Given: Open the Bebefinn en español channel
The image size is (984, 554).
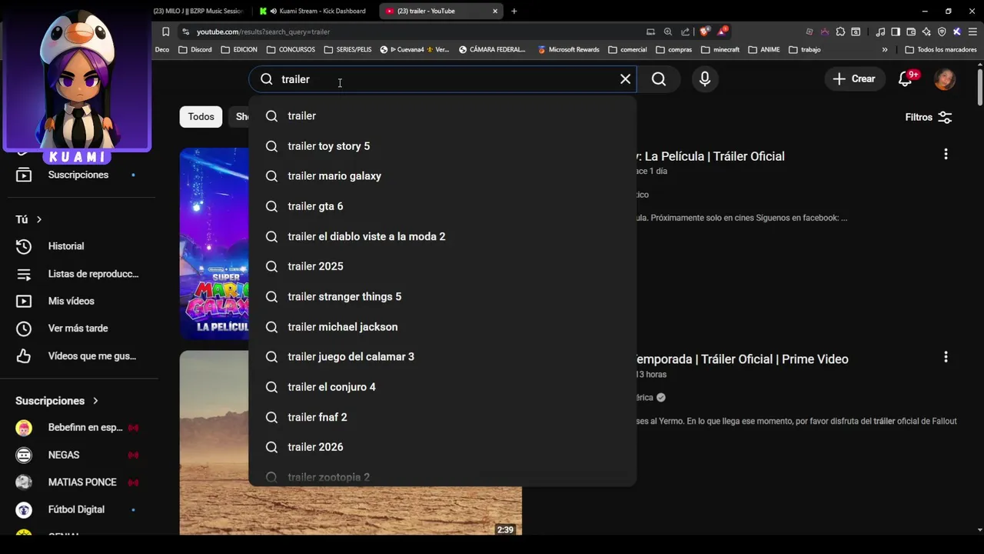Looking at the screenshot, I should (x=77, y=428).
